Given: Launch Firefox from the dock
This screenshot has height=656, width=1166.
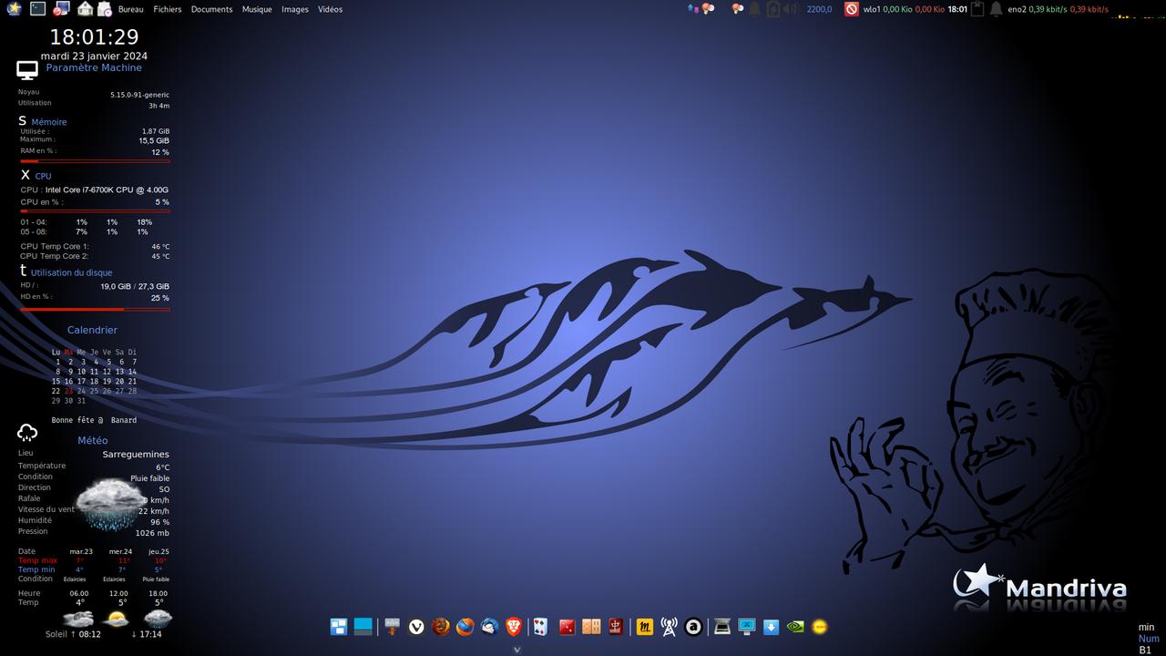Looking at the screenshot, I should (465, 627).
